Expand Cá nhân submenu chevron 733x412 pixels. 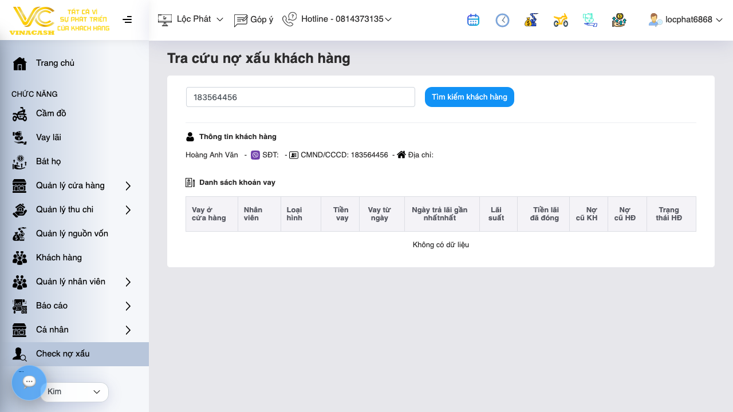(x=128, y=330)
